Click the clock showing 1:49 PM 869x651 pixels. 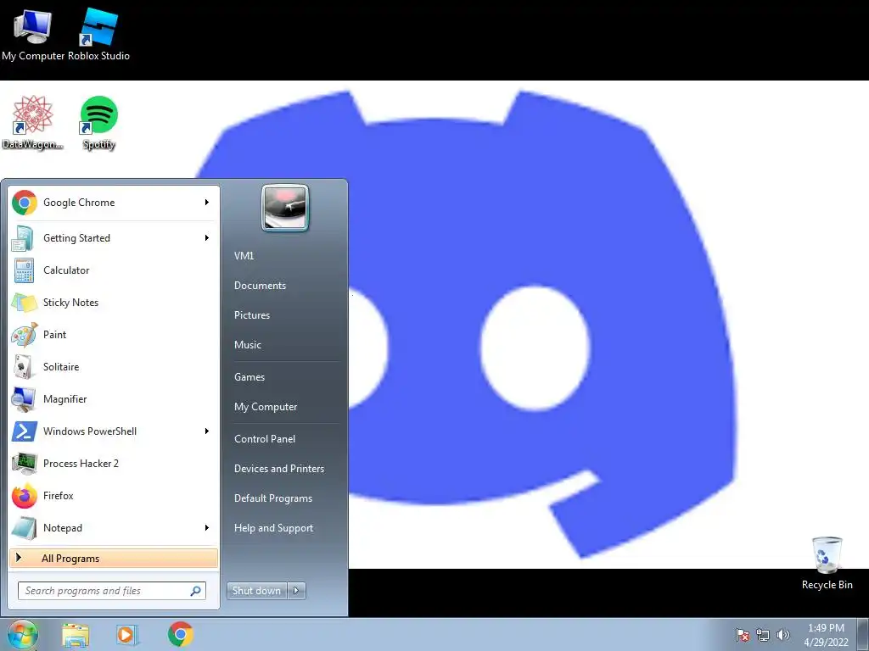(826, 628)
